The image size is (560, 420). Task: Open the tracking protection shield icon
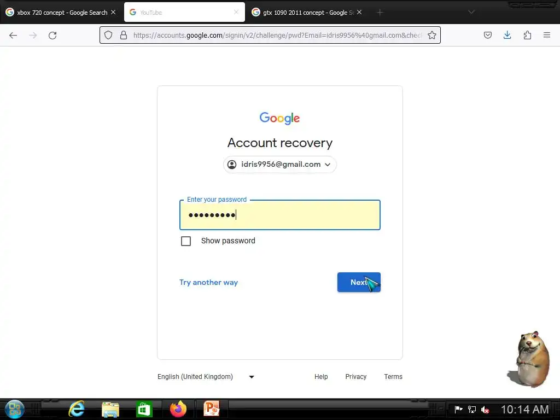pyautogui.click(x=108, y=35)
